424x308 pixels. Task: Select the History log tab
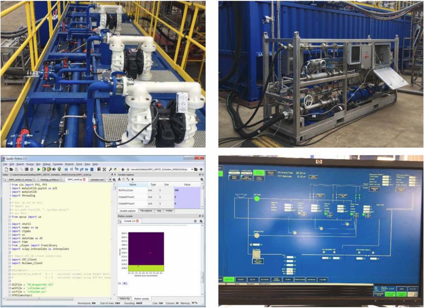click(x=124, y=298)
